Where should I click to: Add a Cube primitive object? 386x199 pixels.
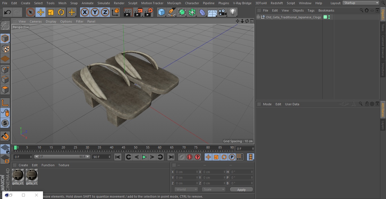161,12
